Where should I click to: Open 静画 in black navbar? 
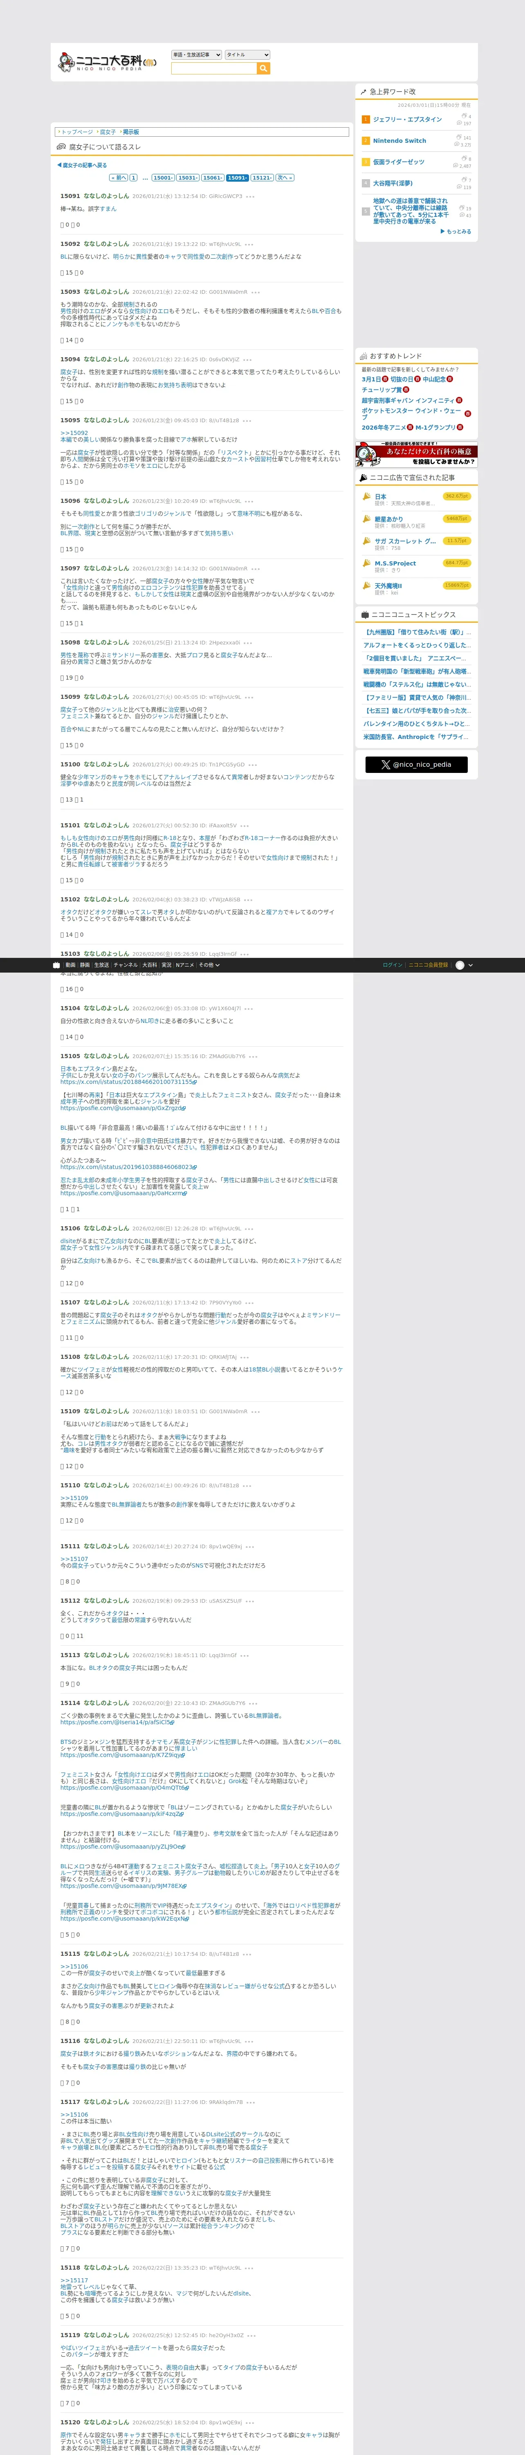point(84,964)
